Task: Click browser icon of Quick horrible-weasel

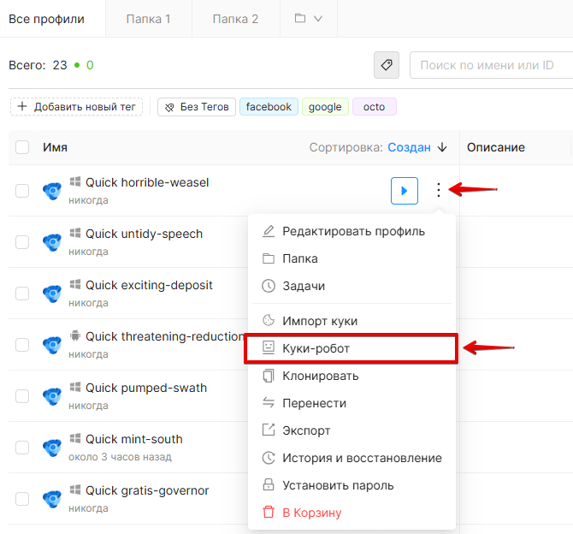Action: tap(52, 192)
